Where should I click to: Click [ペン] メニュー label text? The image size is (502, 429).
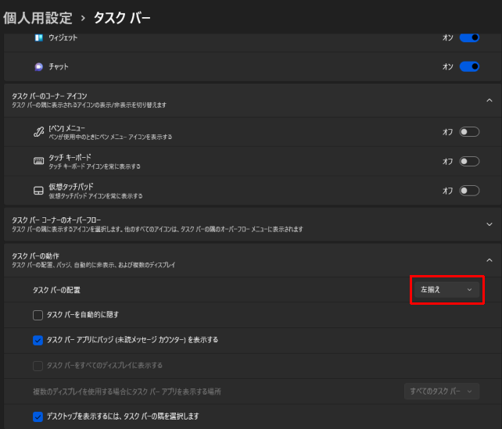(x=67, y=128)
